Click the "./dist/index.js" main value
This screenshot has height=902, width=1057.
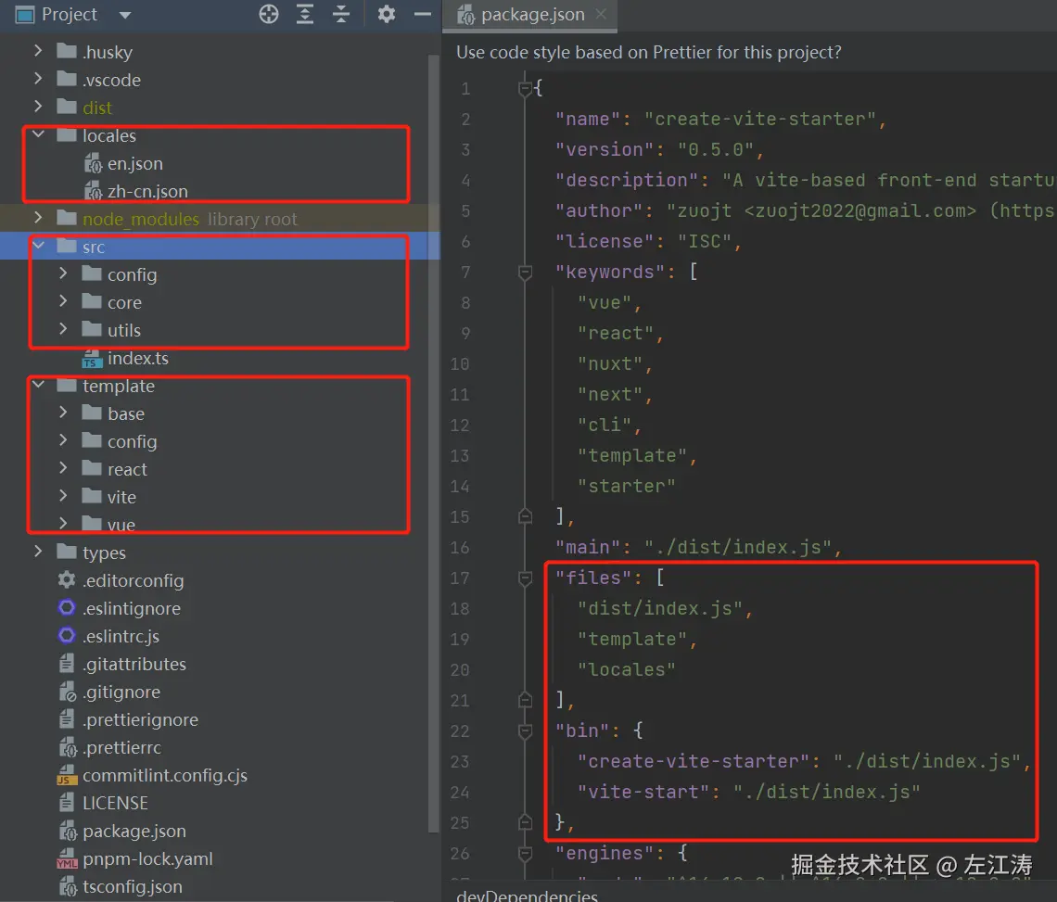tap(738, 547)
